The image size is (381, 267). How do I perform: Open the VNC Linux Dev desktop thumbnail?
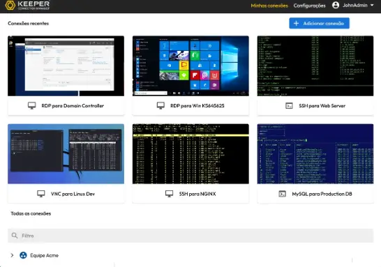point(66,154)
